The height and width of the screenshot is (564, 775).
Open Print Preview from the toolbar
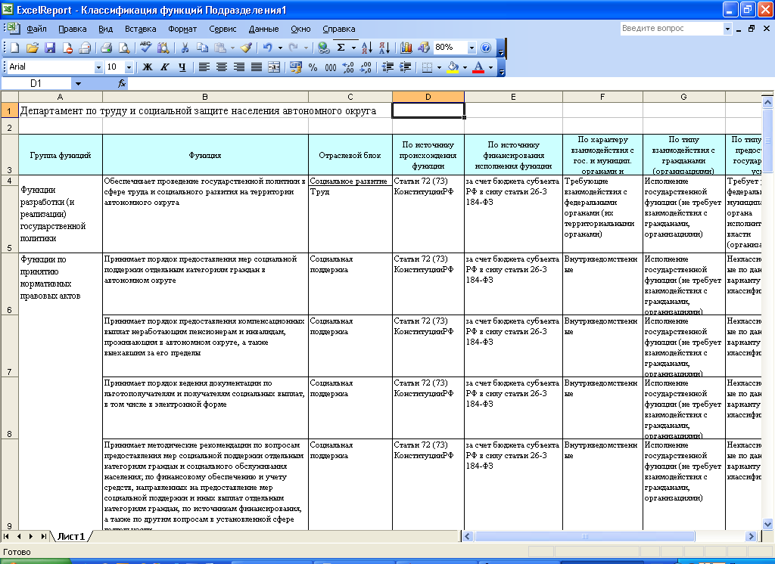click(x=124, y=48)
